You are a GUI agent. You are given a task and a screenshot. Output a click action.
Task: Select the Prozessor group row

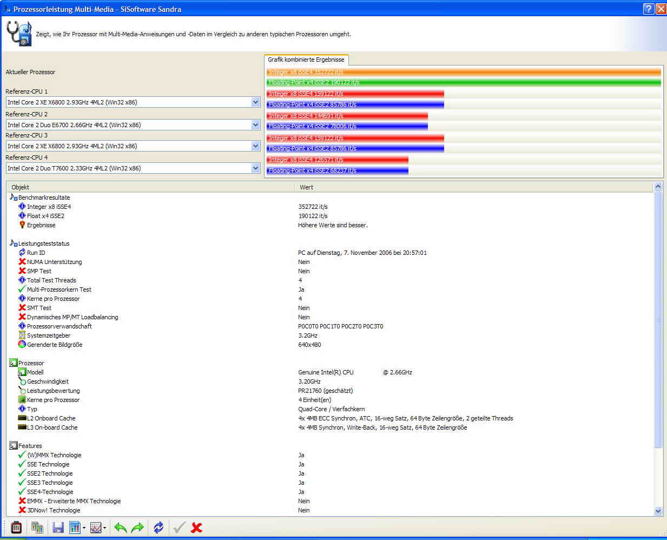[x=330, y=363]
